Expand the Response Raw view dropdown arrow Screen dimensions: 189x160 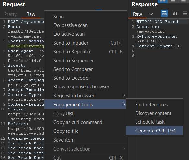(x=151, y=14)
